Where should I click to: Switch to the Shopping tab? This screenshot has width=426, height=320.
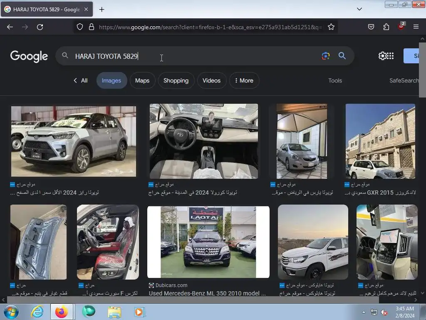(176, 80)
